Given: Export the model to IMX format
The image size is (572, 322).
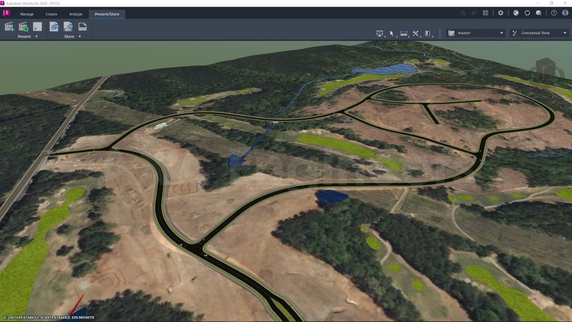Looking at the screenshot, I should tap(68, 26).
